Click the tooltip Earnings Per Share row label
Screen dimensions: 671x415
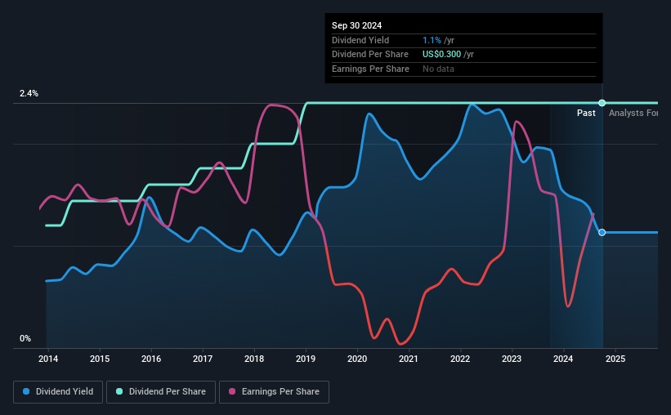coord(370,69)
